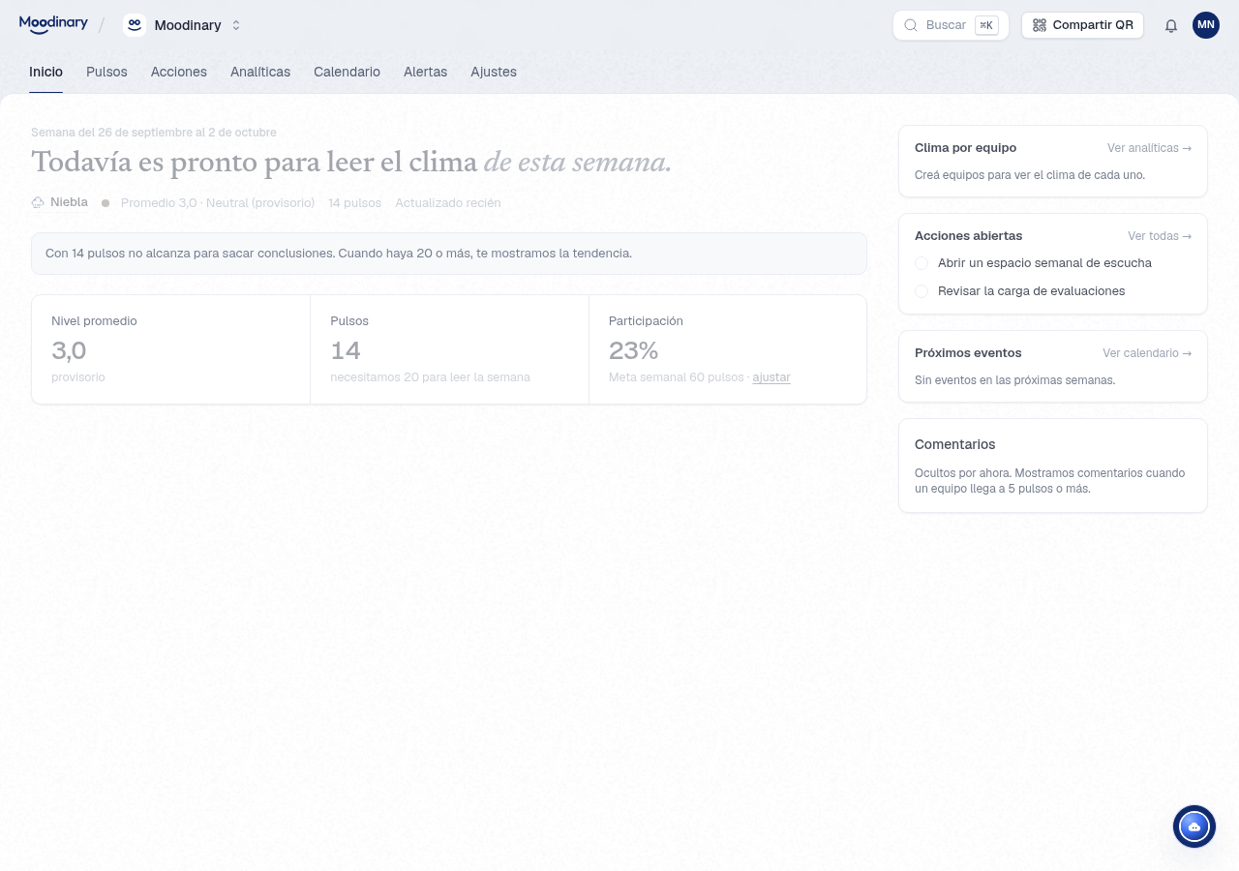Go to the Acciones tab

179,72
